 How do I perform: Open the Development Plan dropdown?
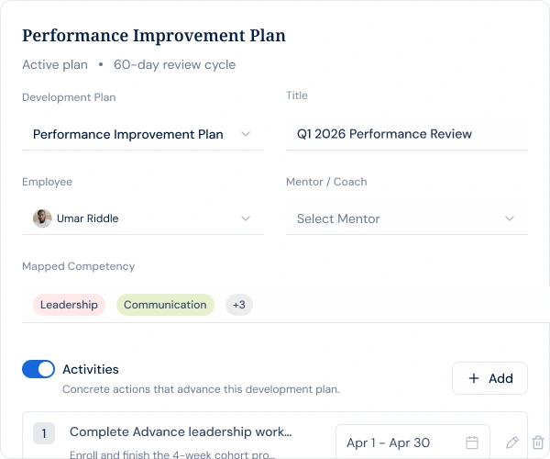pyautogui.click(x=143, y=134)
